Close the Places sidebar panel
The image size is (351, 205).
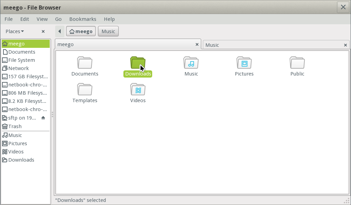[43, 31]
